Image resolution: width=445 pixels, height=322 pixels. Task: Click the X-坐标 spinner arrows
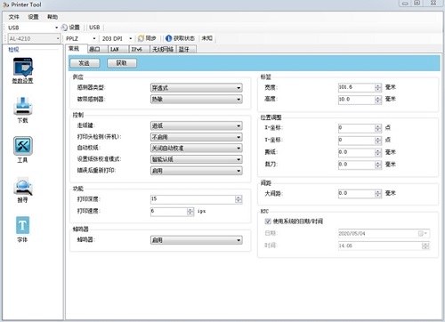pos(378,128)
